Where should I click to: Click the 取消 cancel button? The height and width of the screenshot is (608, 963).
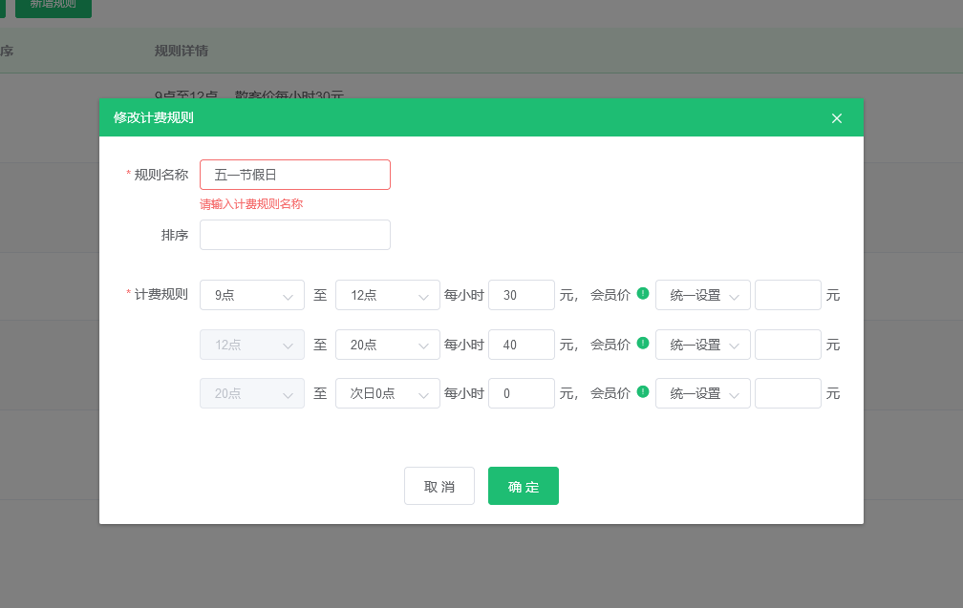pos(439,486)
